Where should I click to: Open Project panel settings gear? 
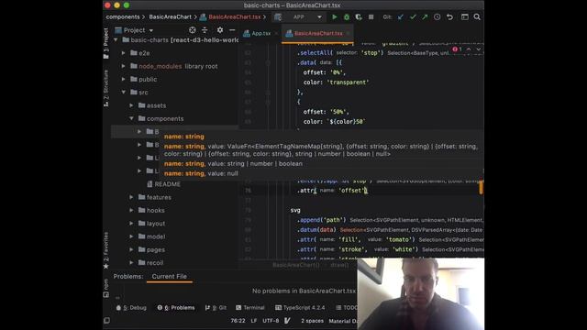[220, 30]
